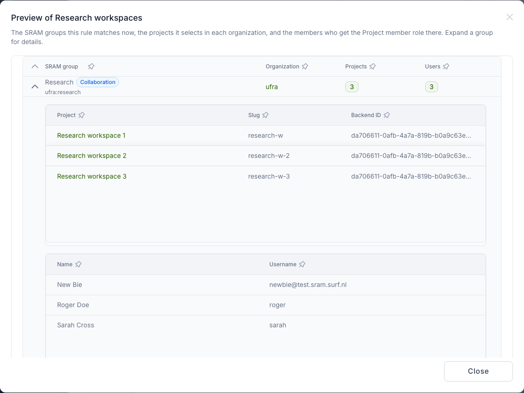Pin the Organization column
The height and width of the screenshot is (393, 524).
pyautogui.click(x=305, y=67)
